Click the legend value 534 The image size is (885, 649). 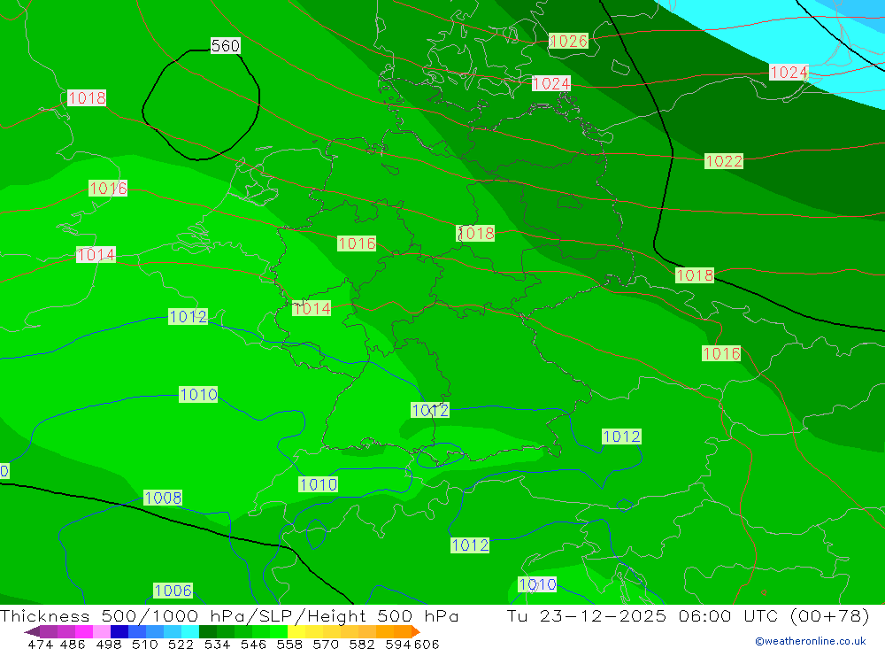pos(218,645)
